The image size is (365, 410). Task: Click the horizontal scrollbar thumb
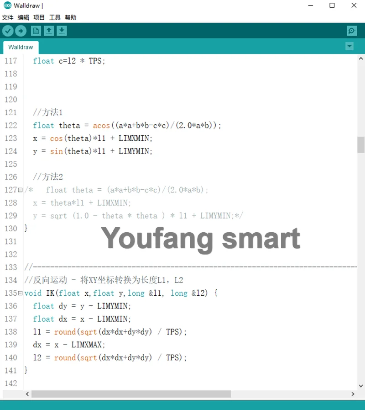(131, 394)
